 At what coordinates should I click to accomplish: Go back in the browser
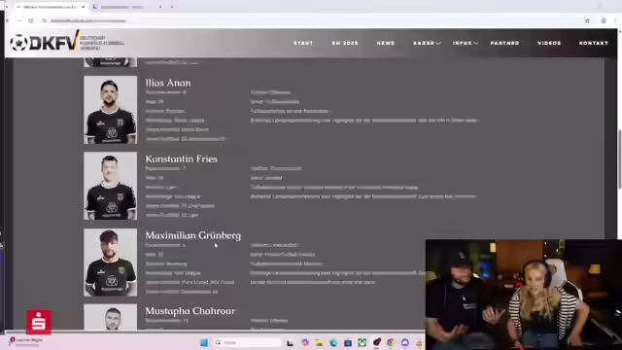coord(8,20)
